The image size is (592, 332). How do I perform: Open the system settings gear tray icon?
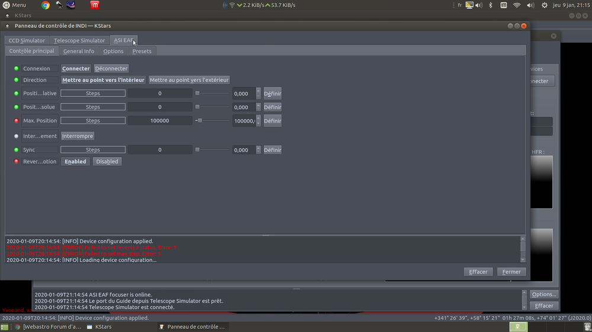[x=544, y=5]
